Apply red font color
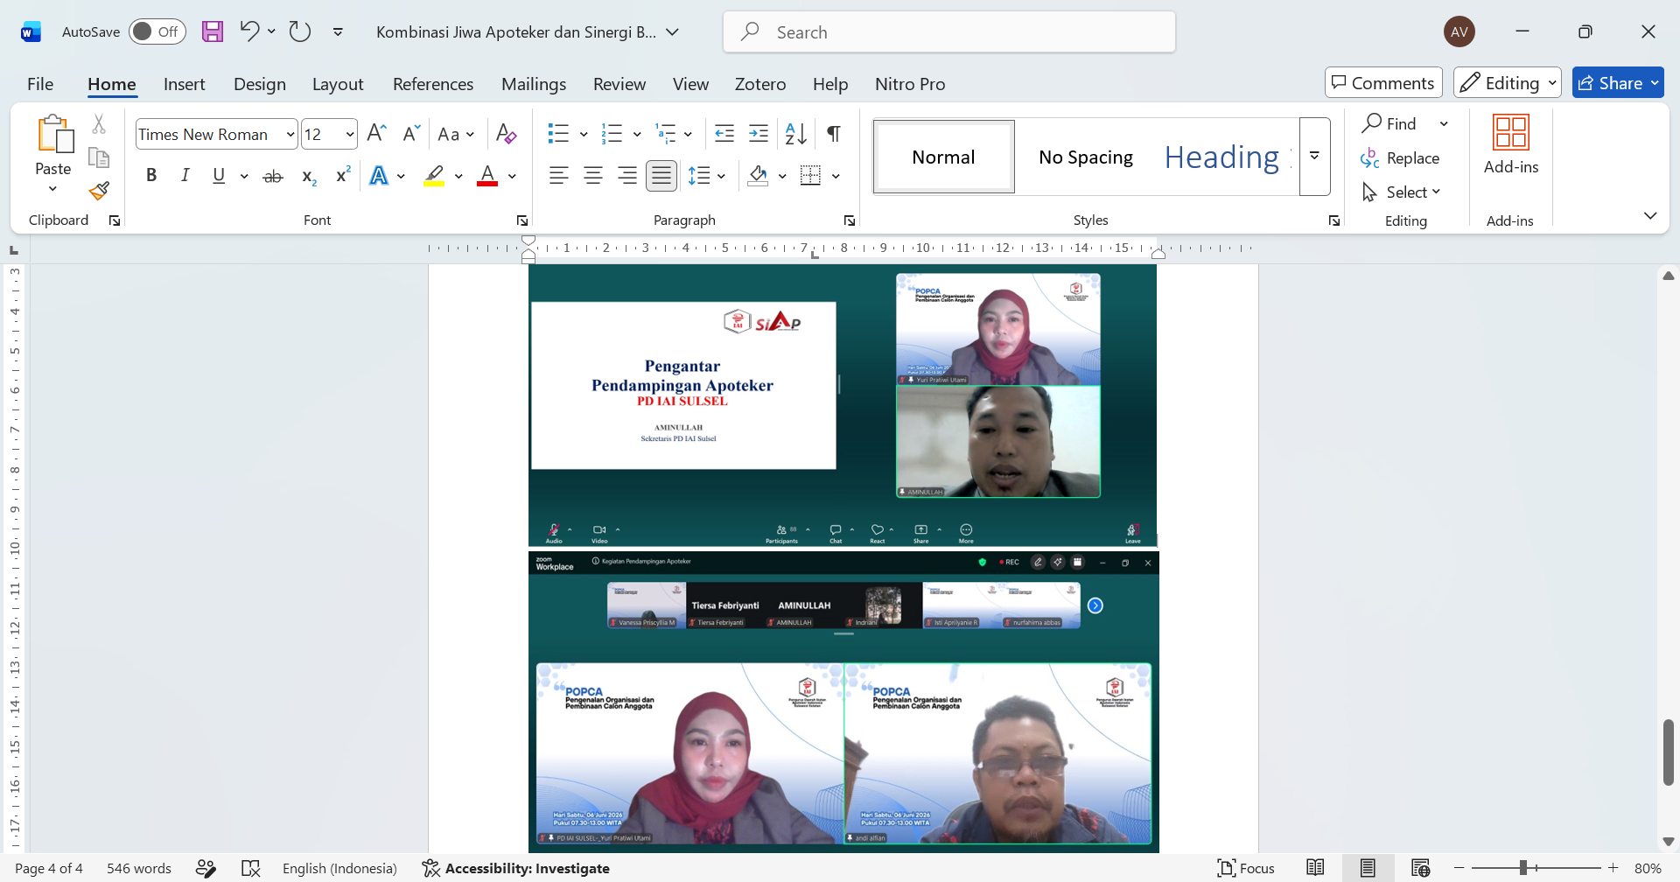The image size is (1680, 882). (x=487, y=176)
